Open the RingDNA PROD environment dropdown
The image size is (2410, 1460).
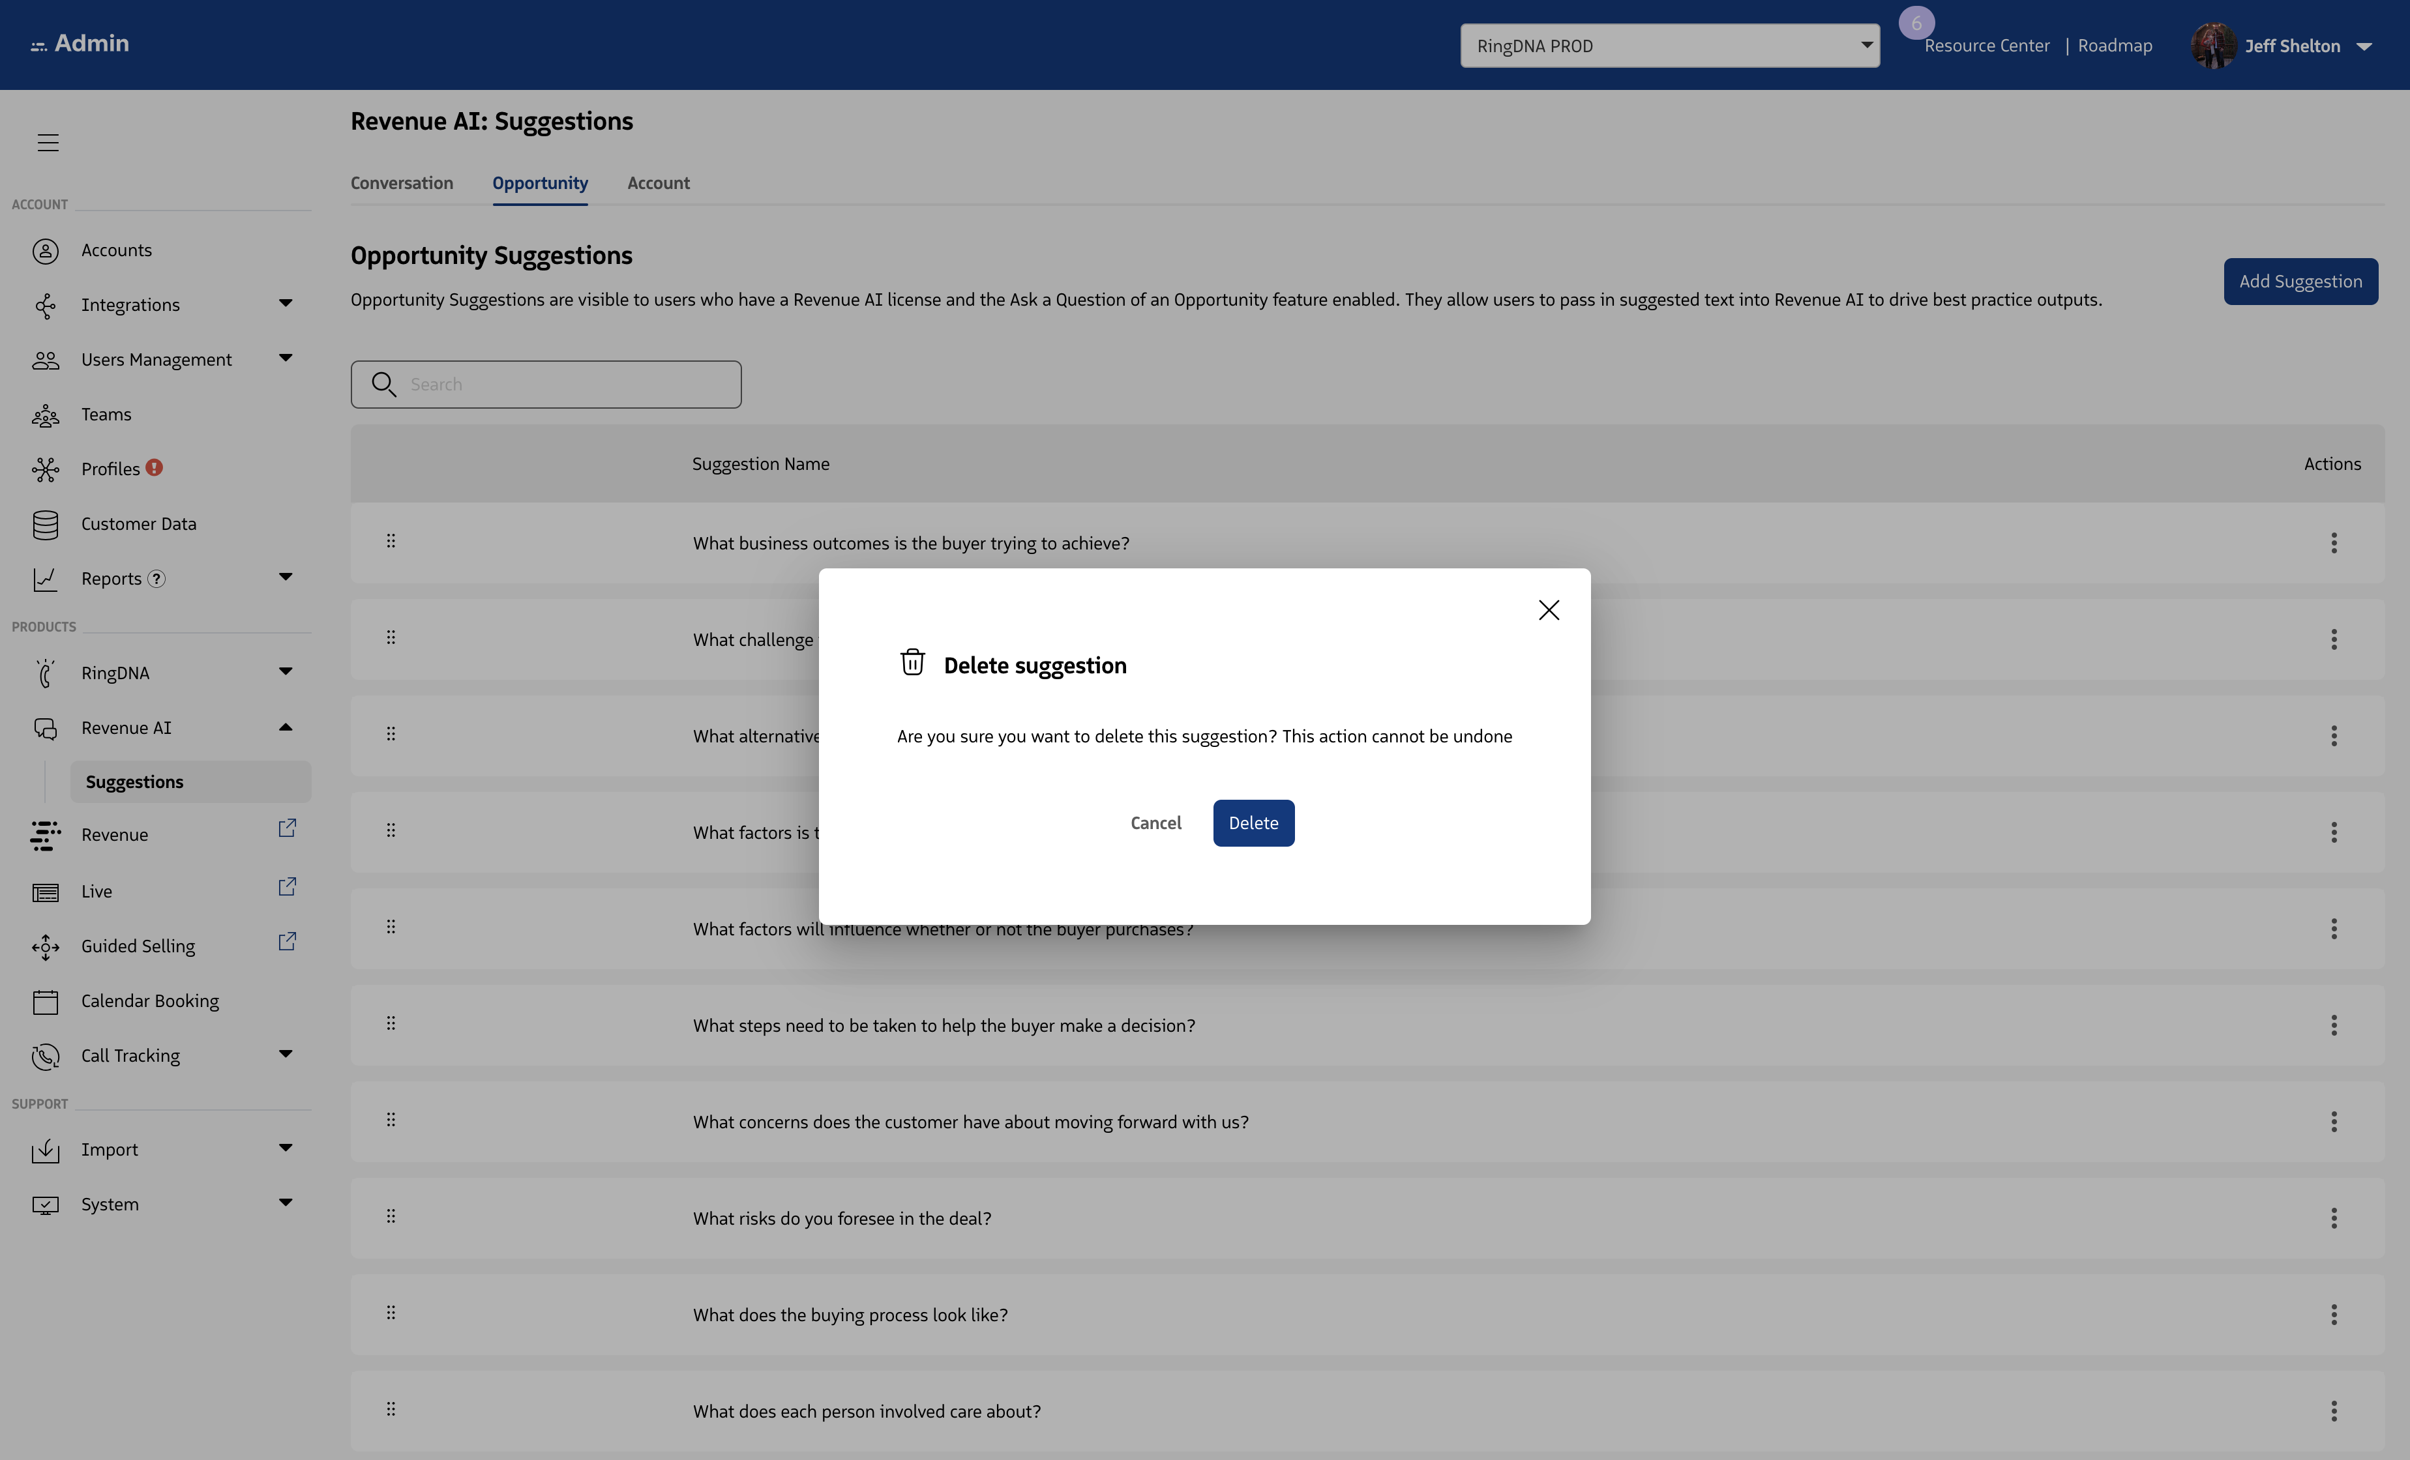(x=1669, y=46)
